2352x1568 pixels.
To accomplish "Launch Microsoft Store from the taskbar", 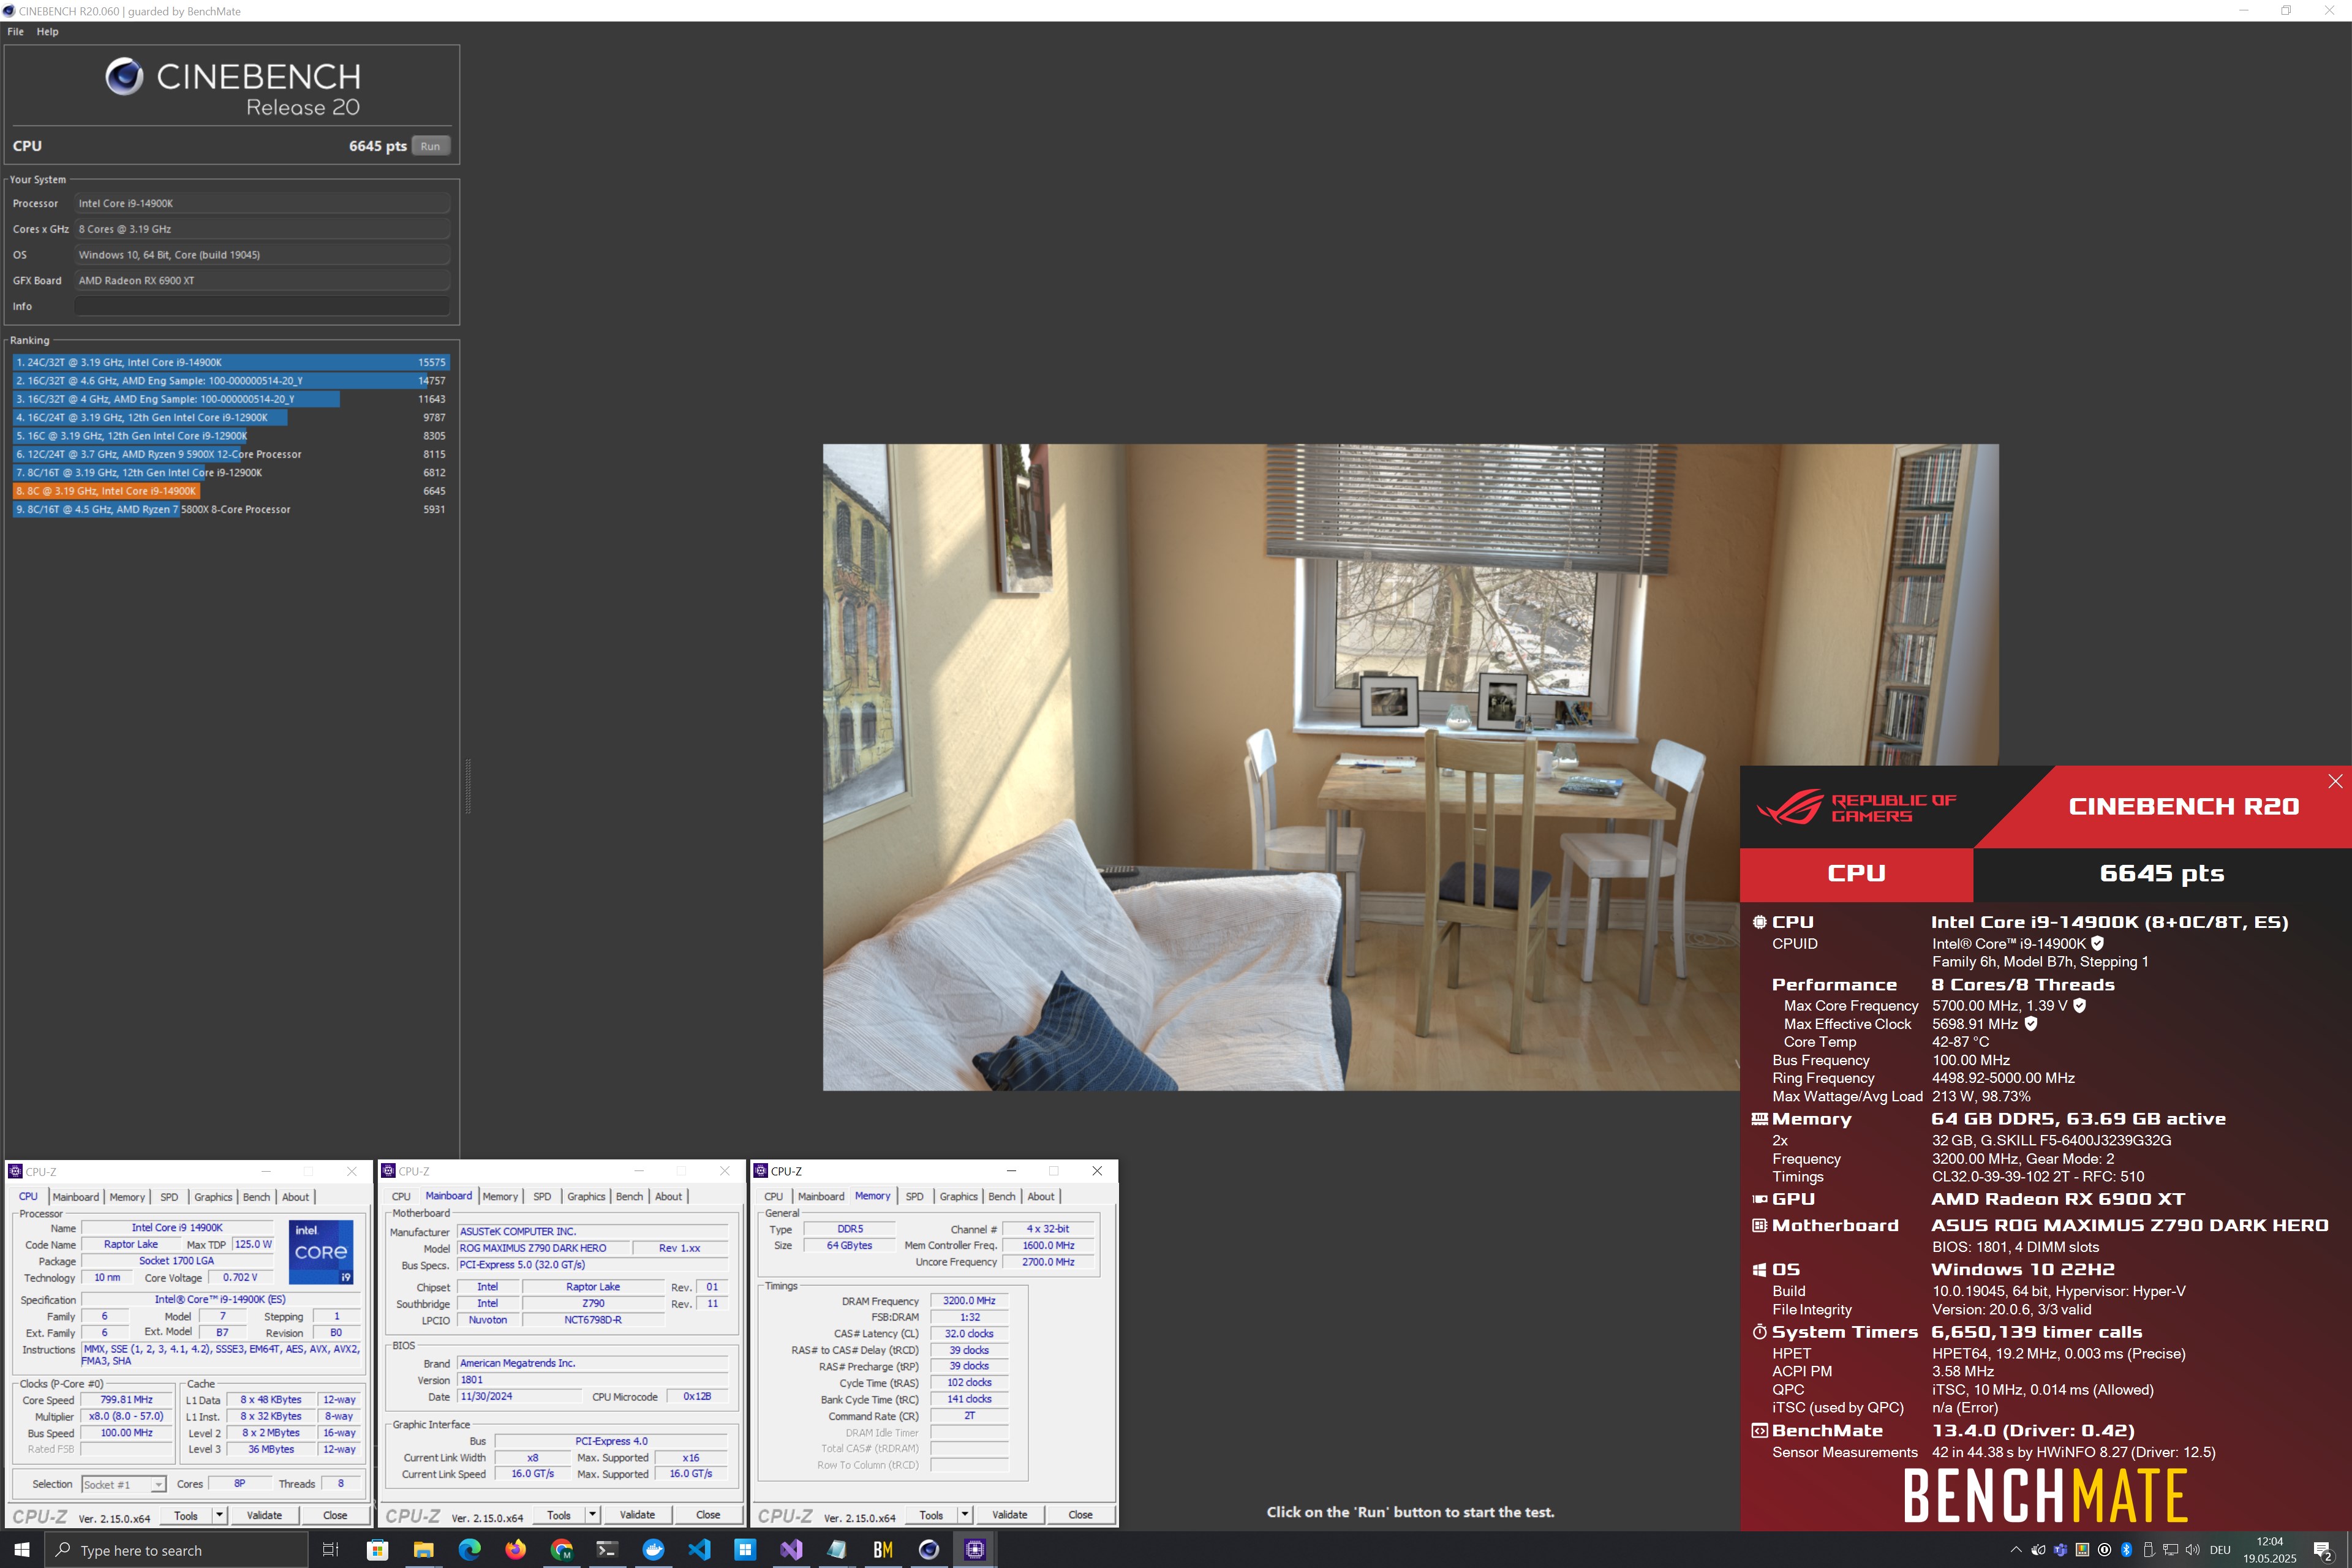I will 377,1550.
